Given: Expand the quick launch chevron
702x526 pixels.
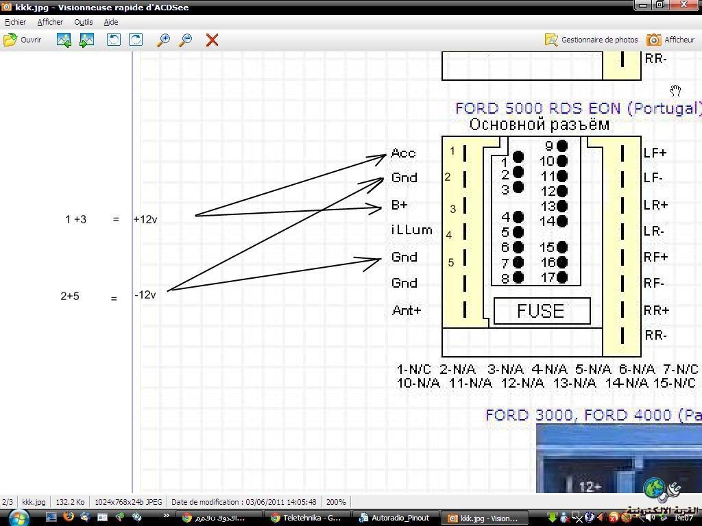Looking at the screenshot, I should click(166, 516).
